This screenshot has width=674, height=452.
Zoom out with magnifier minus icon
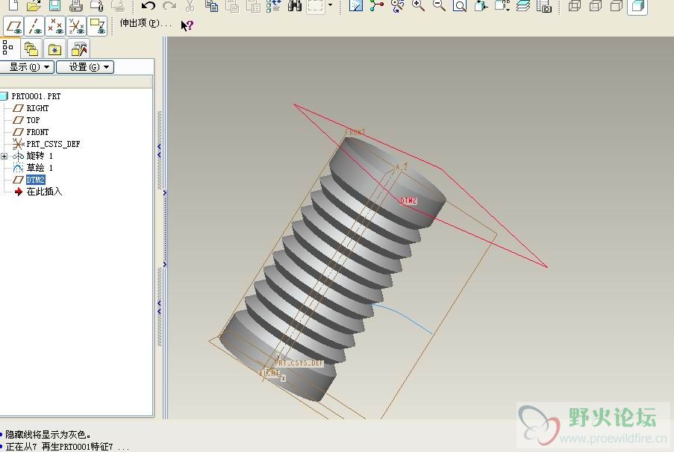pyautogui.click(x=439, y=5)
